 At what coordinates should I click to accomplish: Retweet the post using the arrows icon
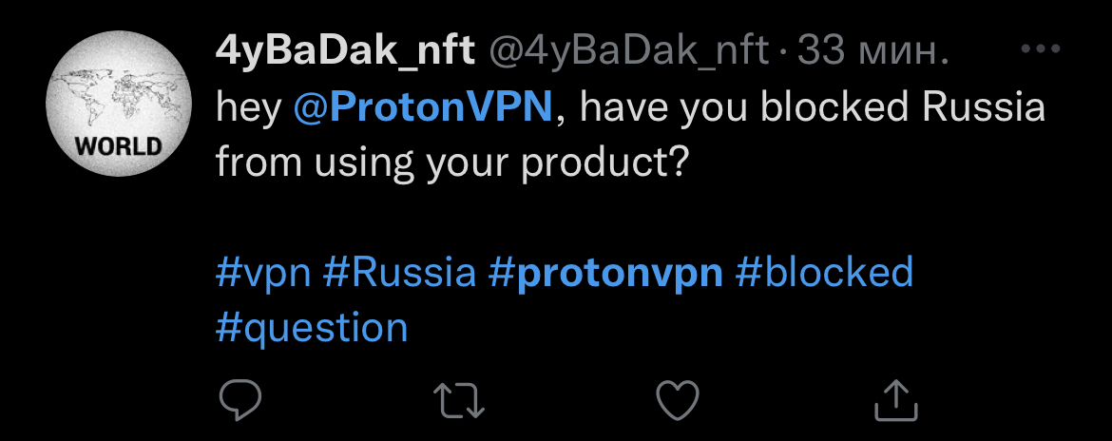[459, 400]
